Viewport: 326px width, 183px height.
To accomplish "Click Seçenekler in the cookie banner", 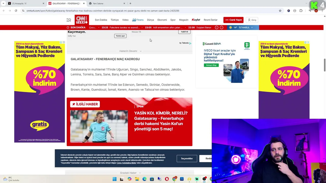I will pyautogui.click(x=187, y=158).
